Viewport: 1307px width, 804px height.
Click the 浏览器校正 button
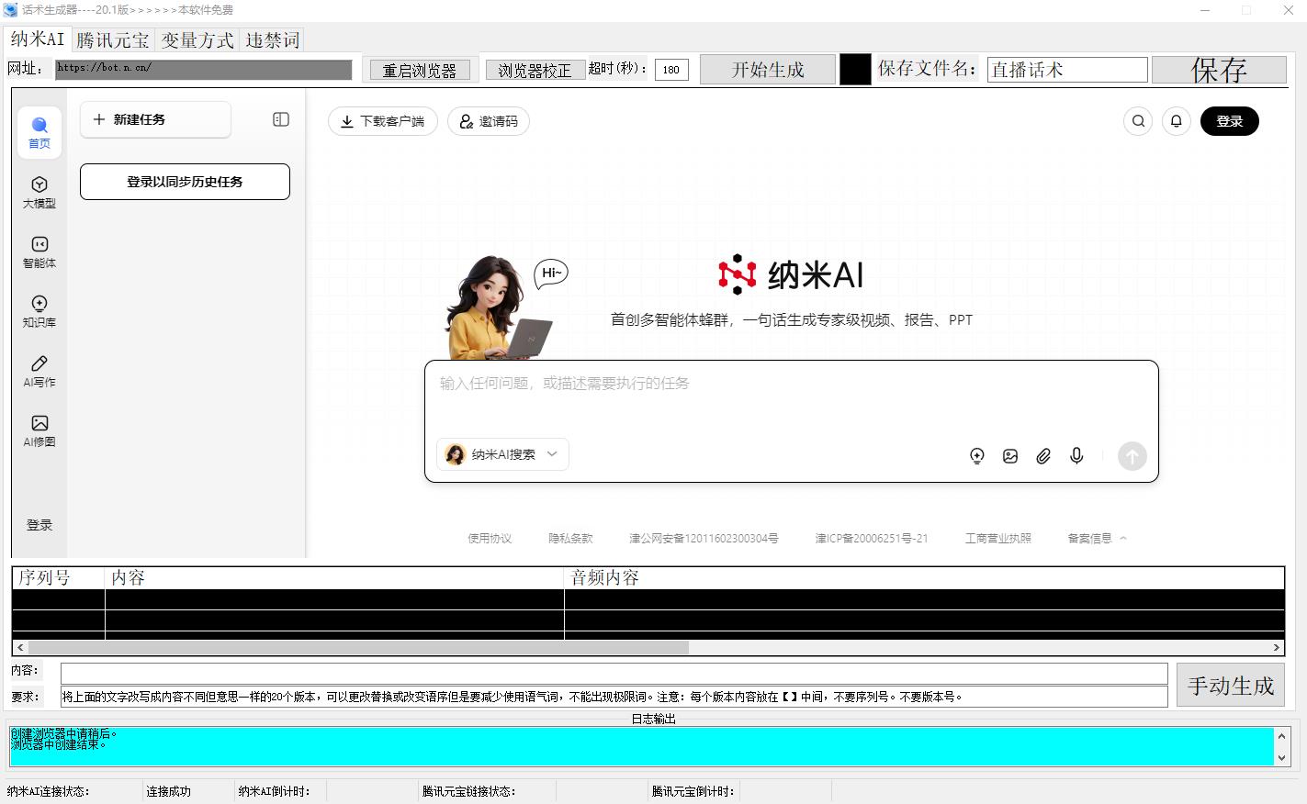tap(535, 70)
